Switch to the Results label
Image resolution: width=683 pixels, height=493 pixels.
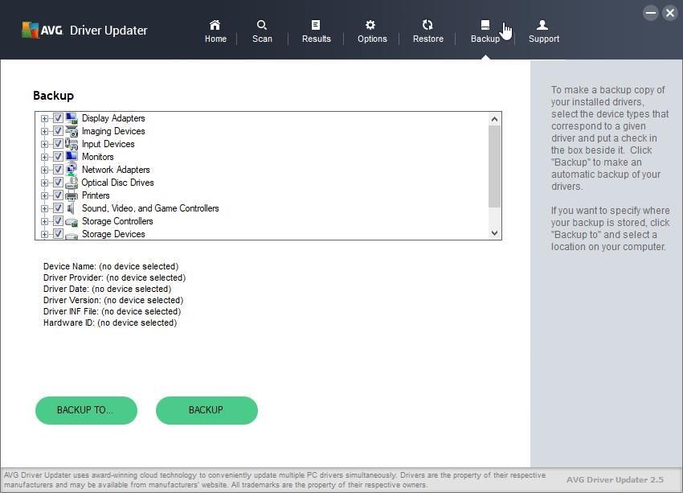[x=317, y=39]
